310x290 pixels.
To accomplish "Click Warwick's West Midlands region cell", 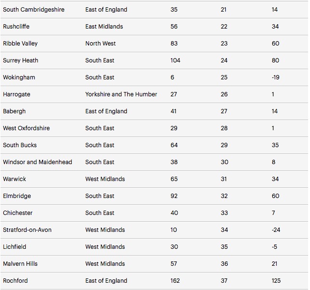I will point(105,179).
